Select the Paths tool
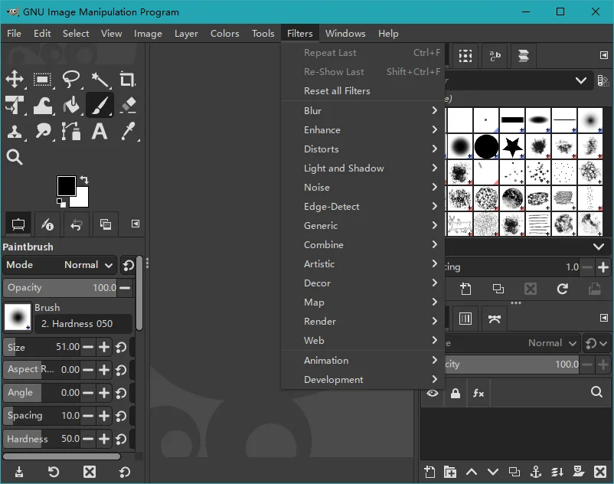The image size is (614, 484). [71, 131]
